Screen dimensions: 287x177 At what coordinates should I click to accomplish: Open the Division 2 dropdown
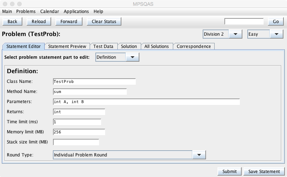tap(222, 34)
